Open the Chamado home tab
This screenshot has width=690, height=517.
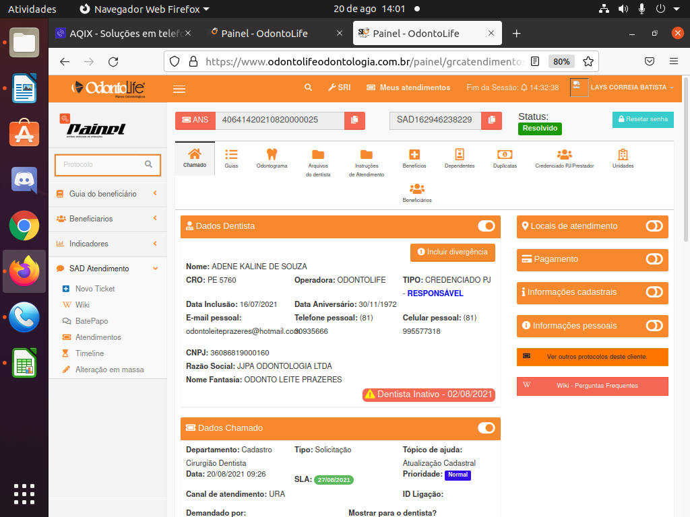[195, 158]
